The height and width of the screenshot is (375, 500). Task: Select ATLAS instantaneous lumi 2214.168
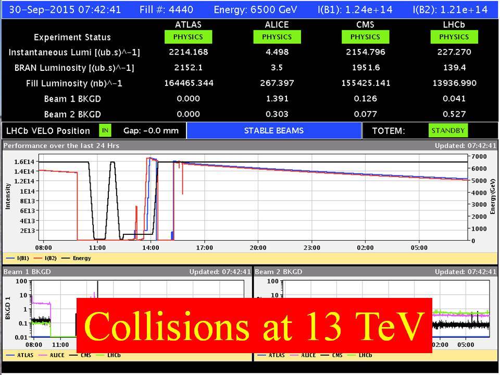(189, 52)
